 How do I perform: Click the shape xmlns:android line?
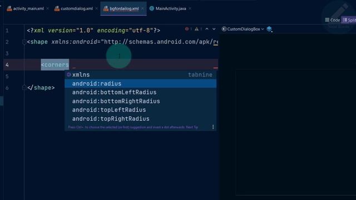[x=122, y=42]
